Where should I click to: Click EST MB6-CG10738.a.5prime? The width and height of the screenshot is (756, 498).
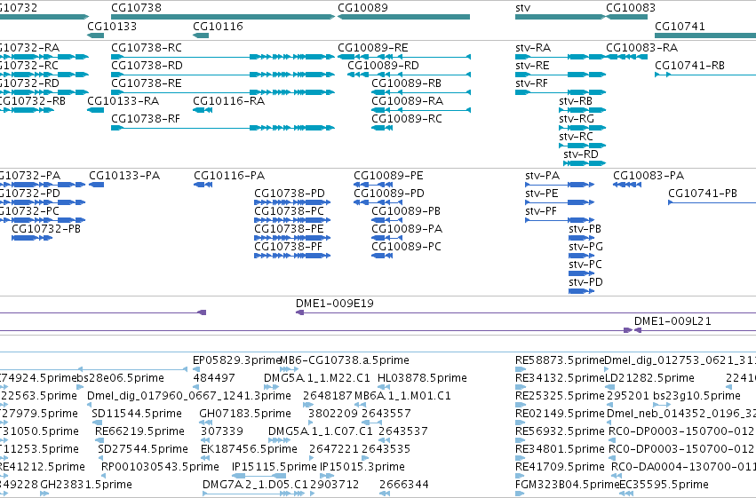point(289,369)
